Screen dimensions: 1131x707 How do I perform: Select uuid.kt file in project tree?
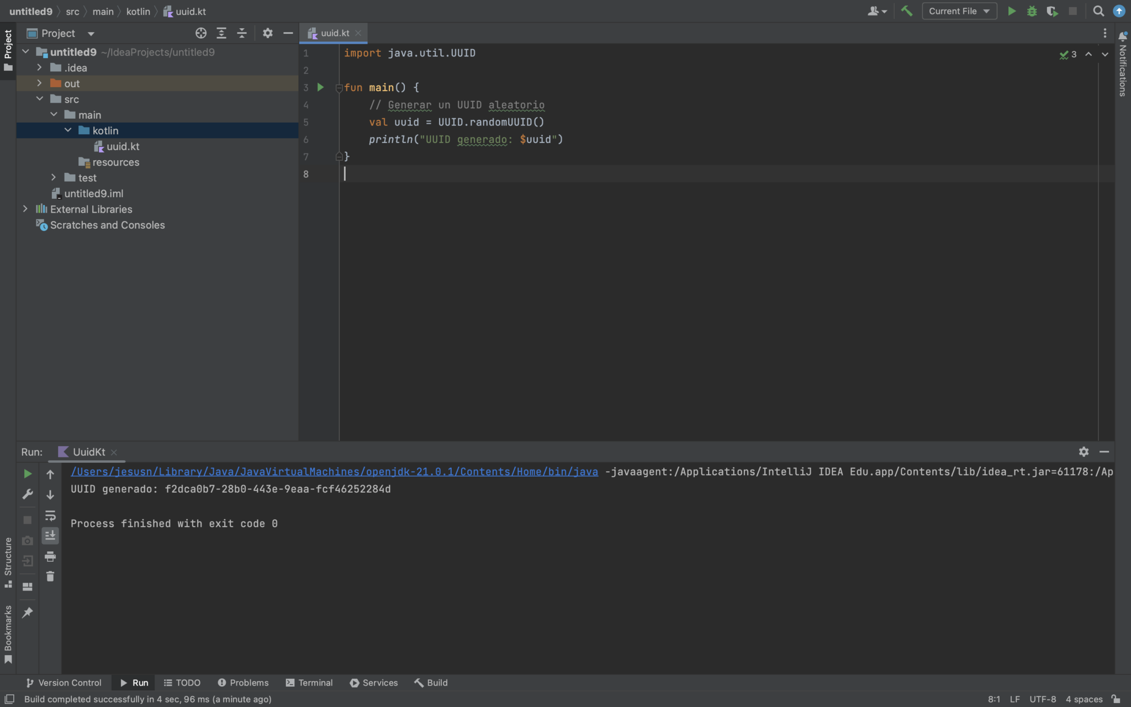[x=123, y=146]
